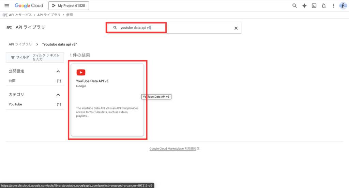Open the YouTube Data API v3 card title
The height and width of the screenshot is (188, 349).
tap(92, 81)
